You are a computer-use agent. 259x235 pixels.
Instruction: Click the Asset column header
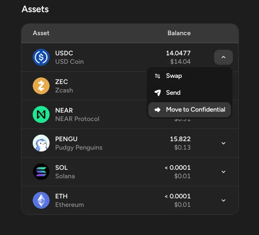coord(41,33)
